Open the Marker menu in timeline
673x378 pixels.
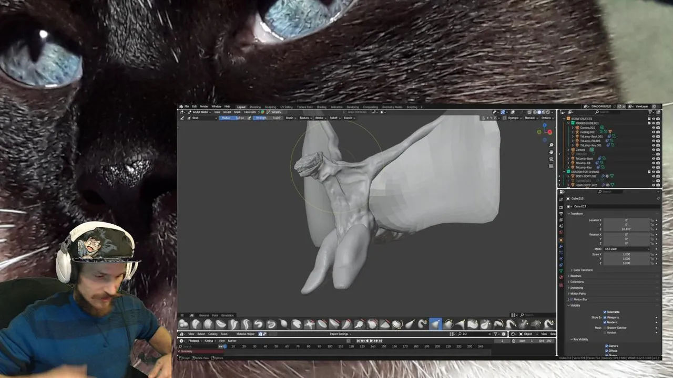click(x=232, y=341)
